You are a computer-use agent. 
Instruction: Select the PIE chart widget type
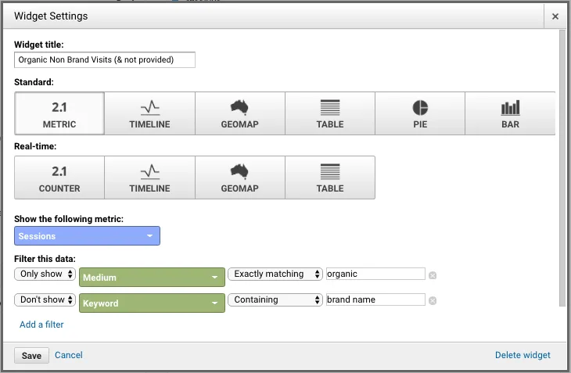tap(420, 113)
